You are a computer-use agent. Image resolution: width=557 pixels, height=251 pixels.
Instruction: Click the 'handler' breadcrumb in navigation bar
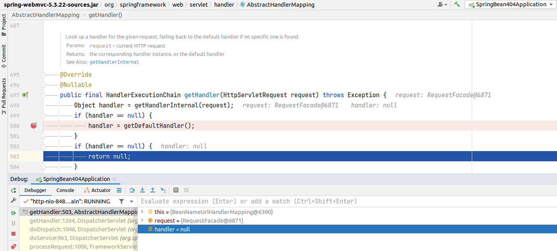[224, 5]
